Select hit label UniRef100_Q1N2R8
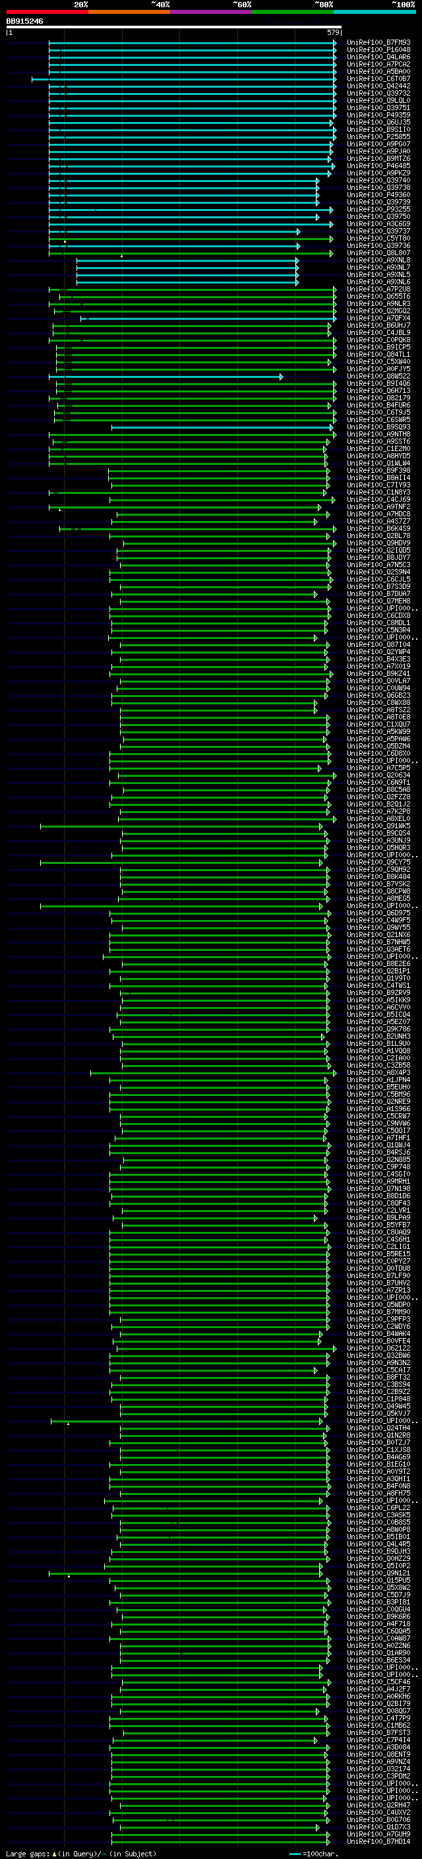422x1859 pixels. pos(378,1436)
